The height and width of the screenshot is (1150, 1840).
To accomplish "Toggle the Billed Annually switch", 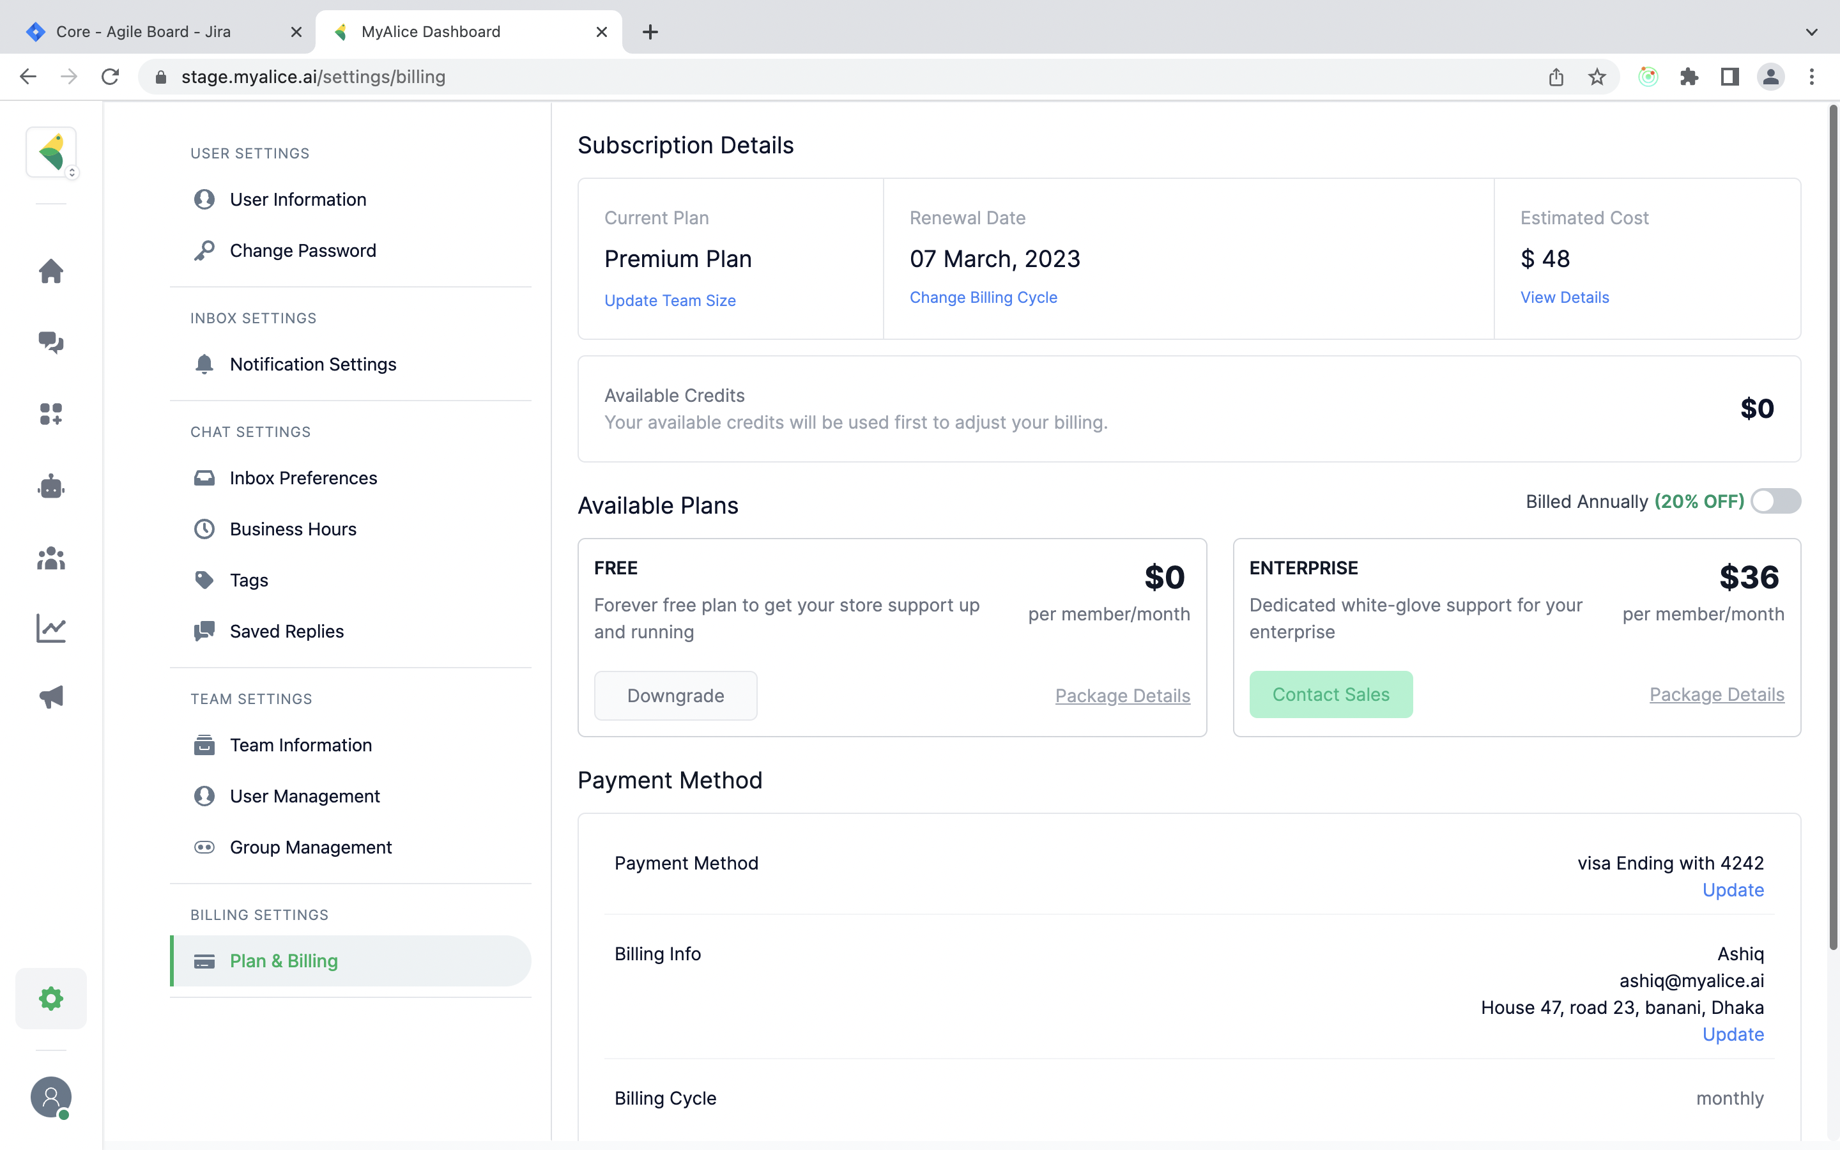I will (x=1775, y=502).
